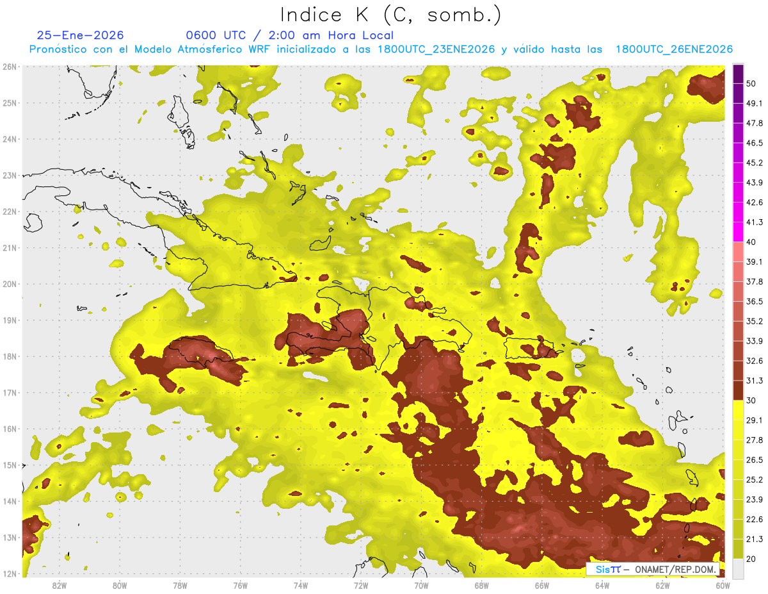Click the "36.5" color scale value
768x594 pixels.
755,301
